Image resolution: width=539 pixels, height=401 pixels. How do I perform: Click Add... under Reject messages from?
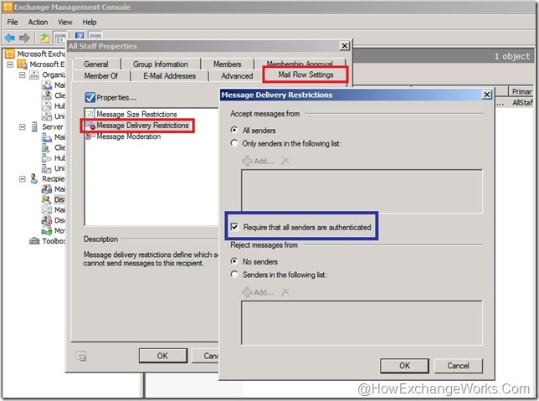(258, 292)
